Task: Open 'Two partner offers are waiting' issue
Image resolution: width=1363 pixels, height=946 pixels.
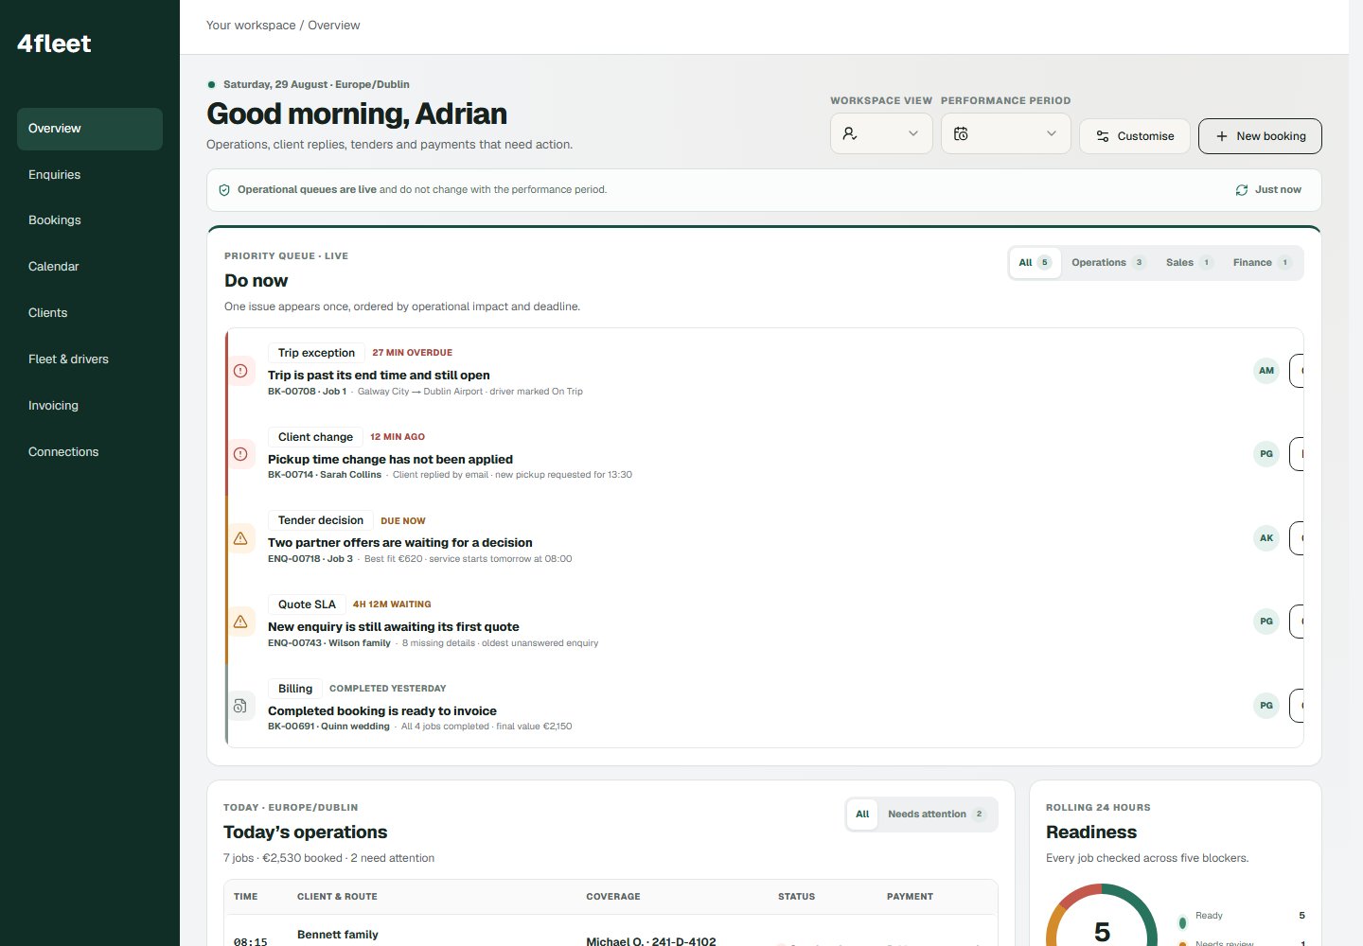Action: tap(399, 543)
